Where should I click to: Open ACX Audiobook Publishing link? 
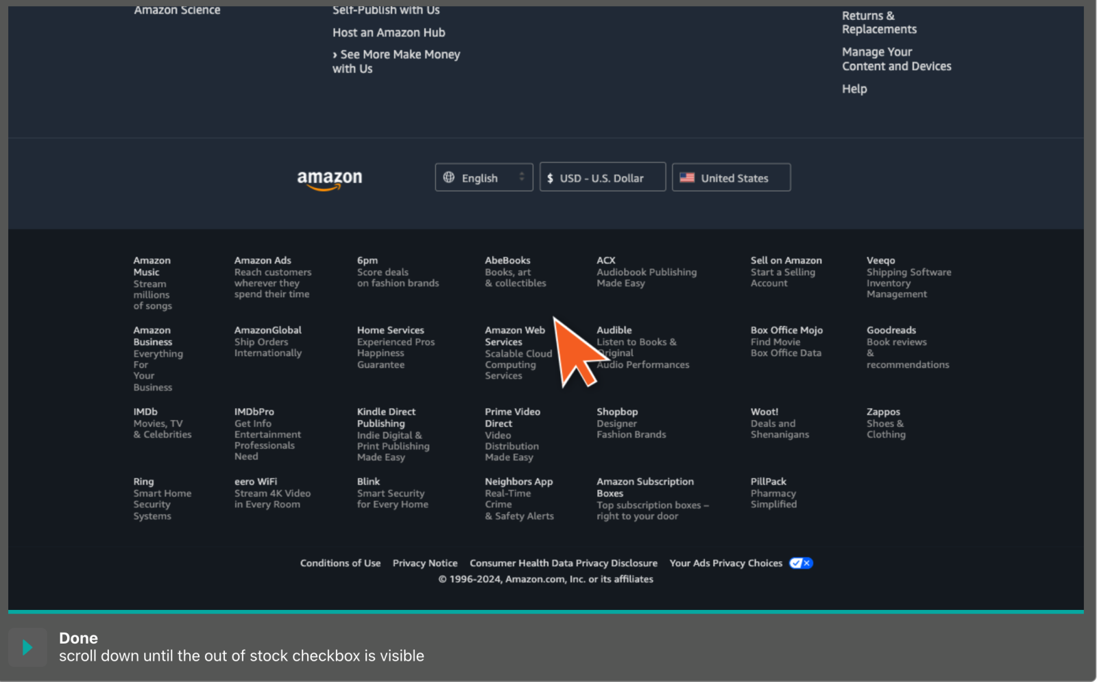(647, 272)
